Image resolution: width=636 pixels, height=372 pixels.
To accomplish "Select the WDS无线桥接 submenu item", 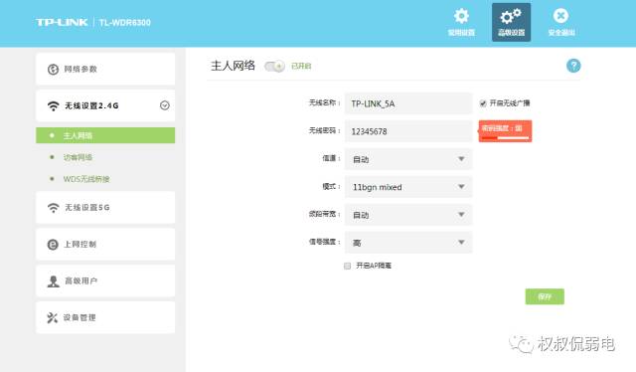I will pyautogui.click(x=86, y=179).
